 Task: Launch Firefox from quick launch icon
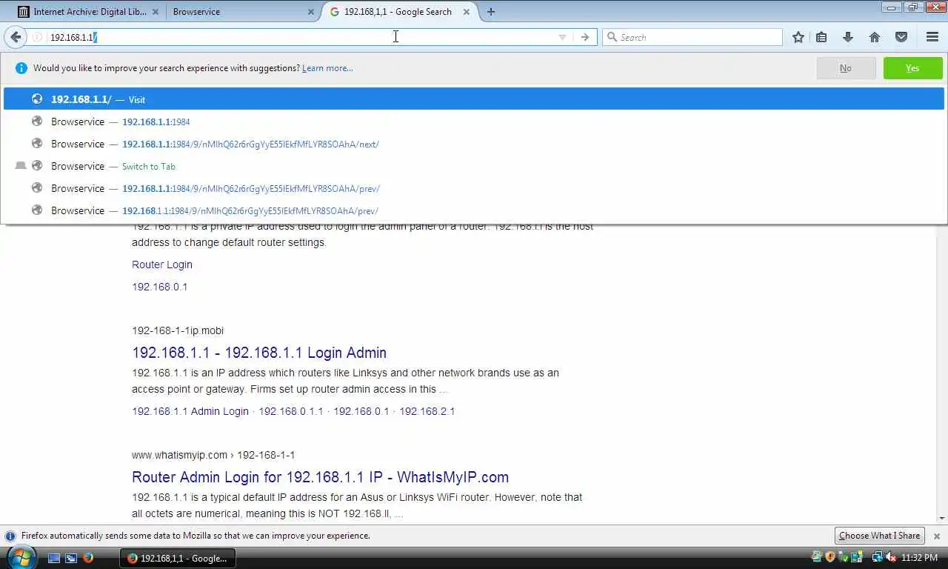(x=88, y=558)
